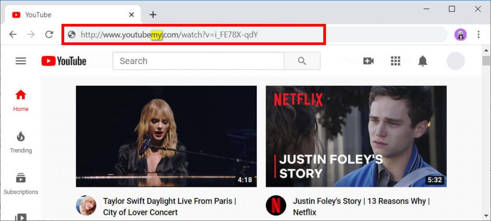This screenshot has width=491, height=221.
Task: Open the YouTube account avatar circle
Action: tap(456, 61)
